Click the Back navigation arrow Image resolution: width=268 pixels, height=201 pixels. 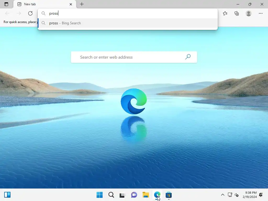click(x=7, y=13)
